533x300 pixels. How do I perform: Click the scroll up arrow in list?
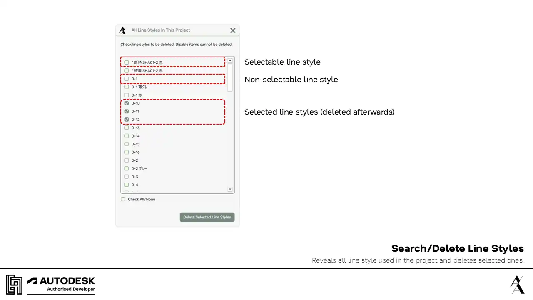tap(230, 60)
